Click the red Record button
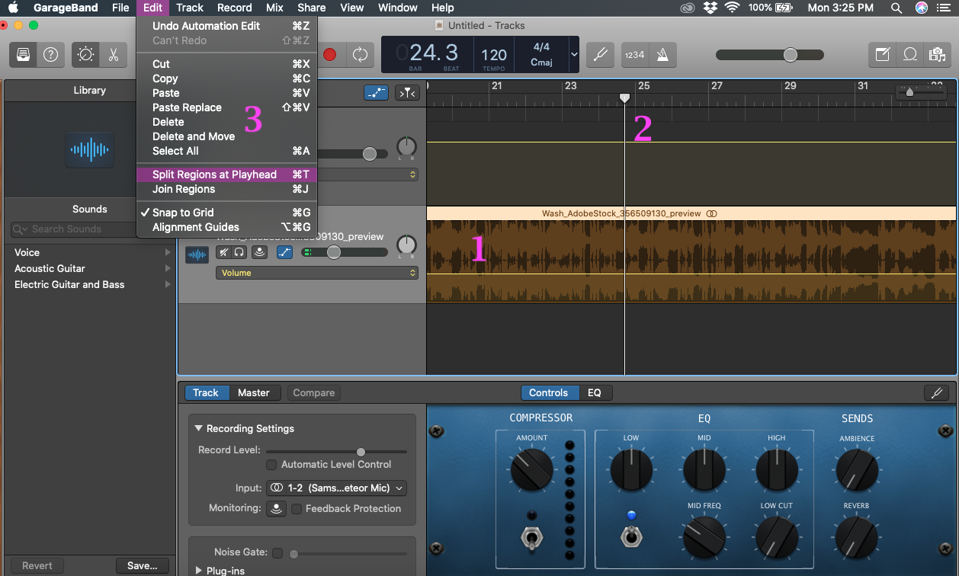 click(x=329, y=55)
